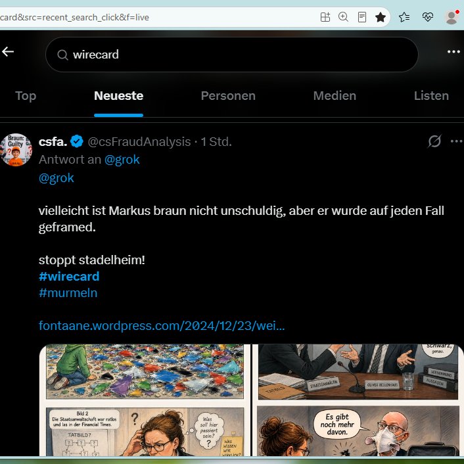Screen dimensions: 464x464
Task: Open the reader view icon in the address bar
Action: (x=361, y=17)
